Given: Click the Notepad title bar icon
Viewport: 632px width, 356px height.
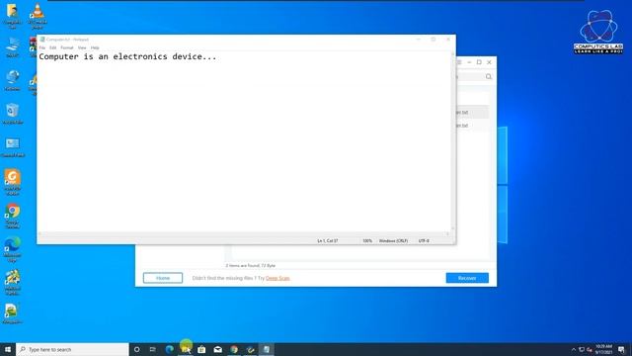Looking at the screenshot, I should tap(41, 40).
